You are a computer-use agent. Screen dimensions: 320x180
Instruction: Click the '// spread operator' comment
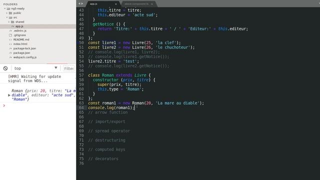[x=109, y=131]
